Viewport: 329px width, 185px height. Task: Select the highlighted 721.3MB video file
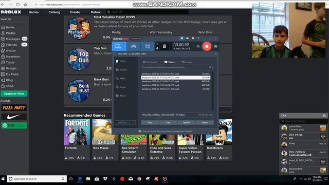pyautogui.click(x=176, y=78)
